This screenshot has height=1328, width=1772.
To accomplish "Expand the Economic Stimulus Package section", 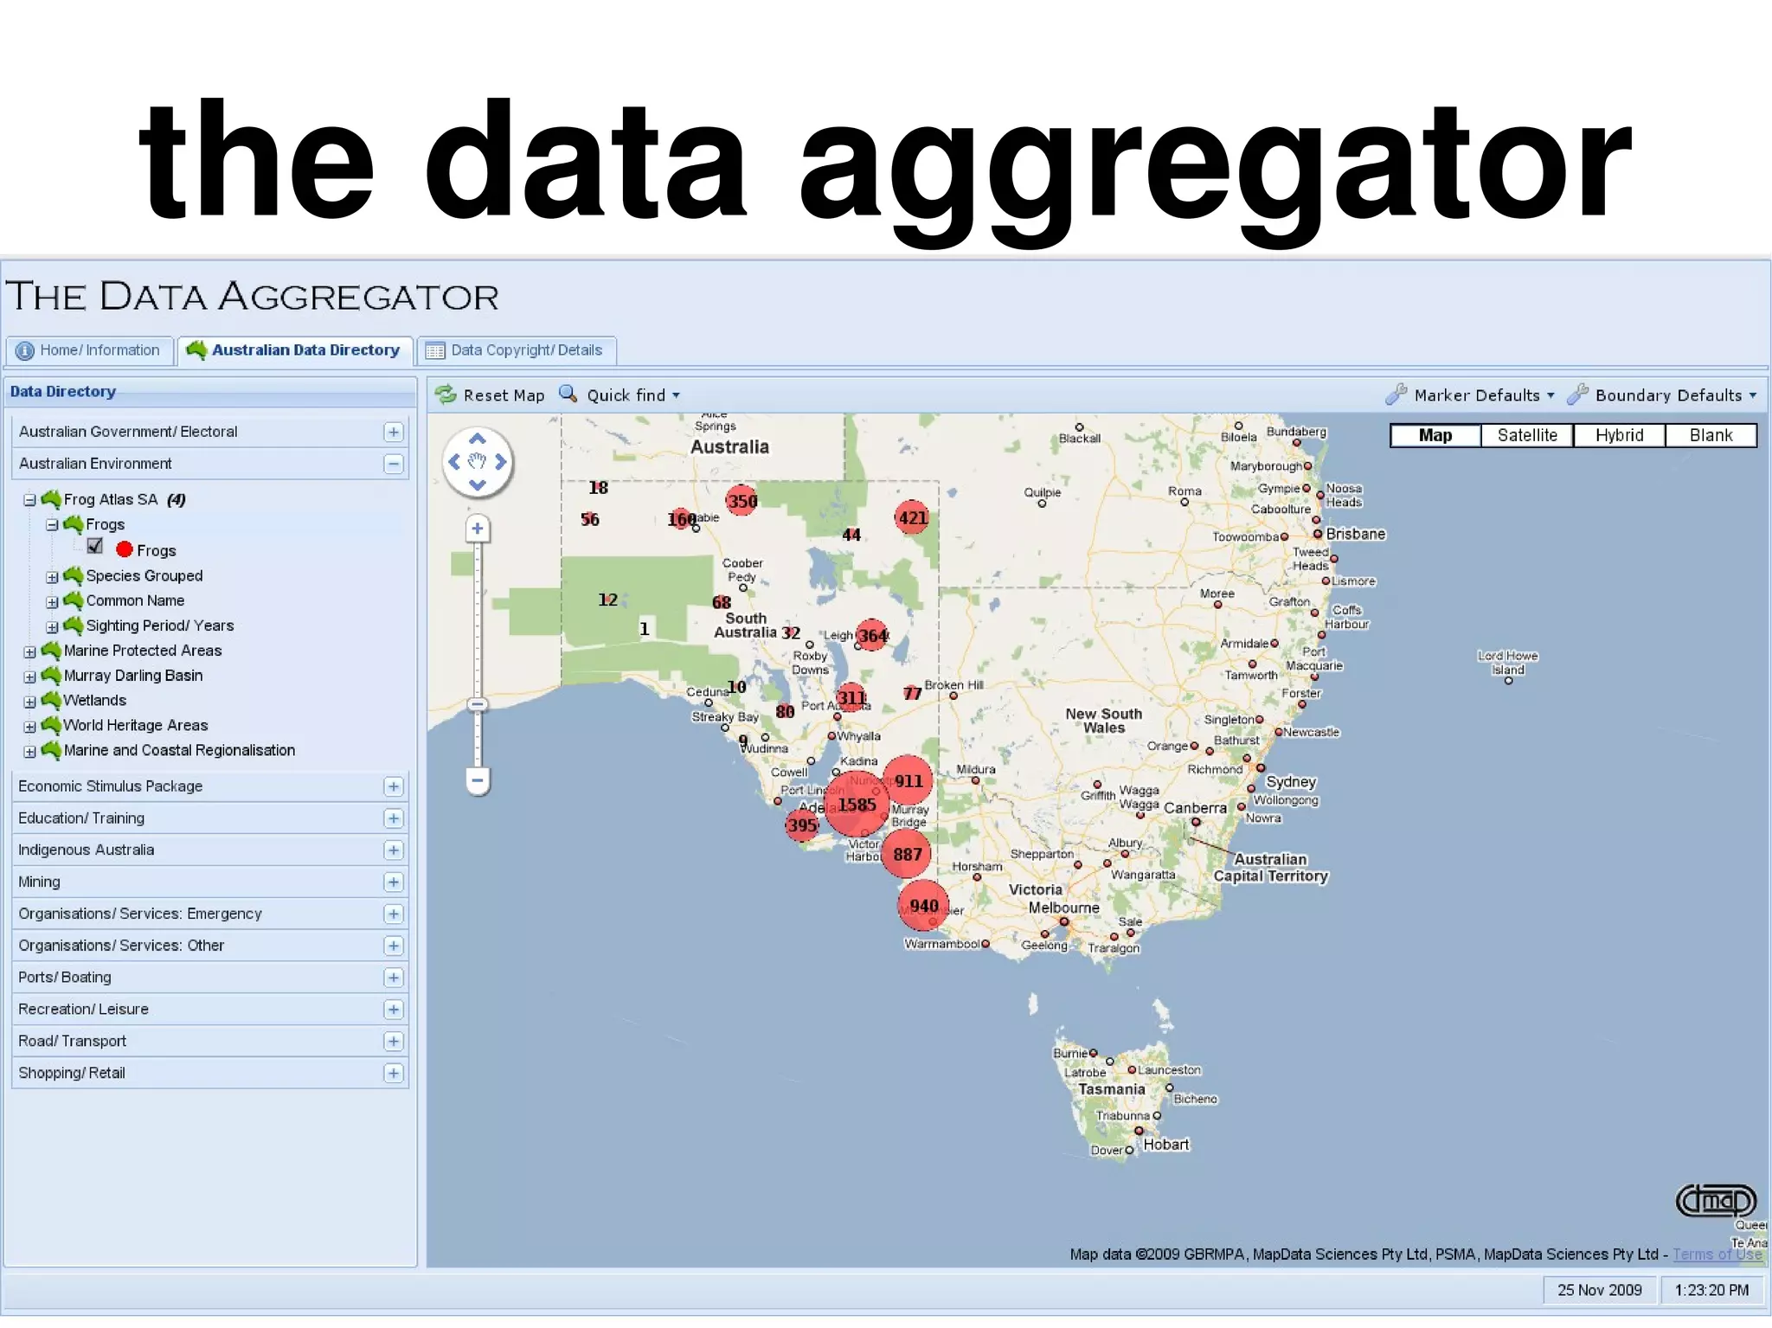I will [x=394, y=786].
